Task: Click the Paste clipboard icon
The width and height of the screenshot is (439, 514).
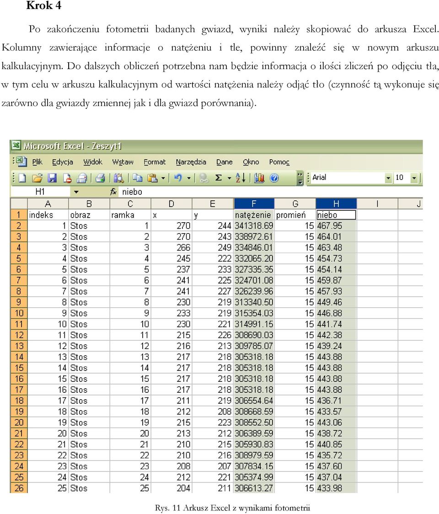Action: [152, 178]
